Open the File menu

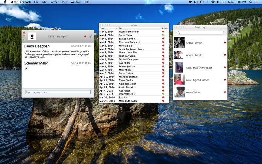[x=36, y=2]
